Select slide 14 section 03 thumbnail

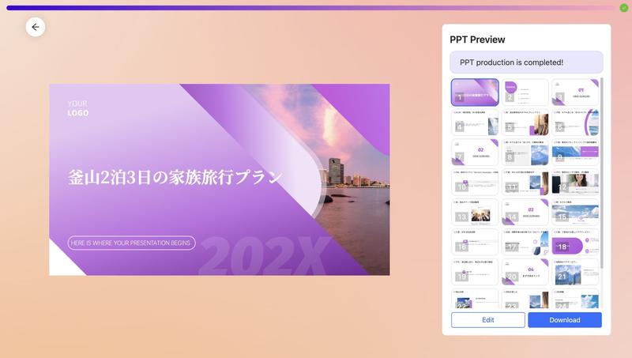pyautogui.click(x=525, y=212)
